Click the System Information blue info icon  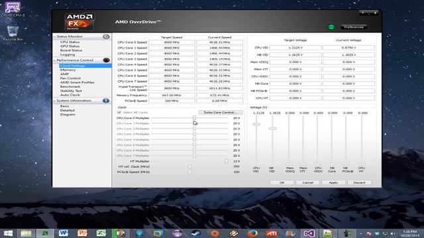106,100
